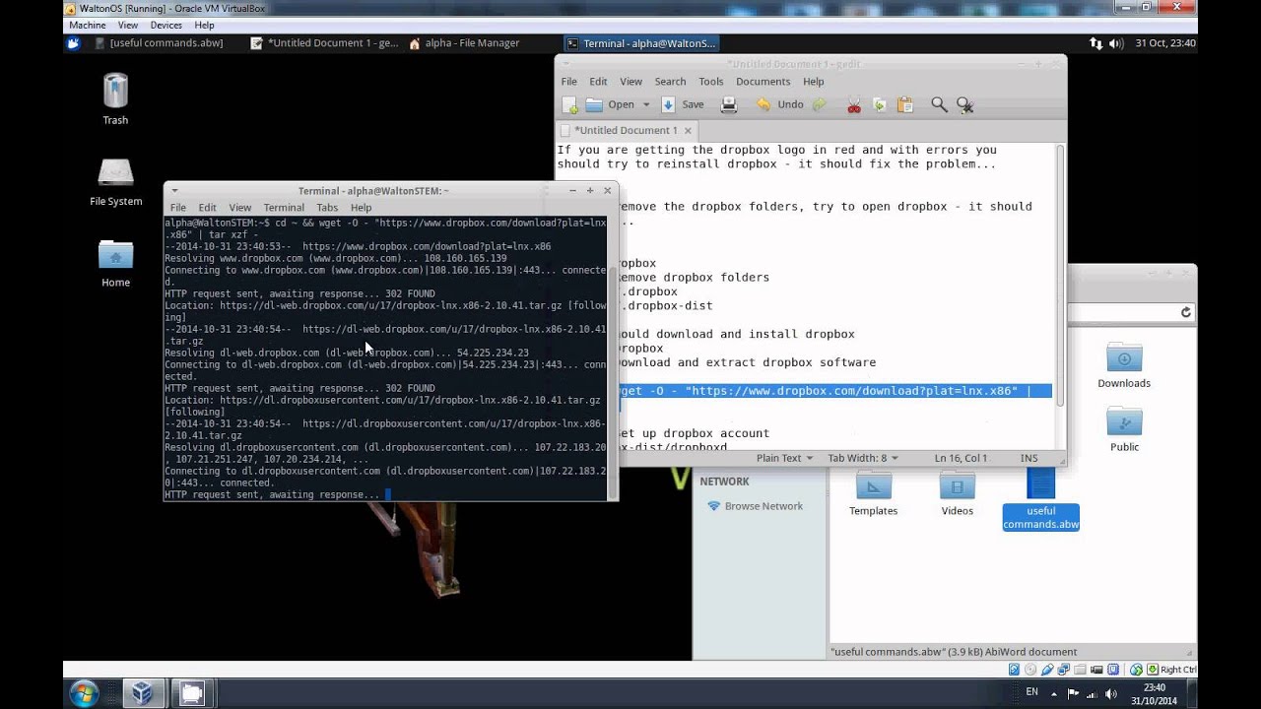Select the Untitled Document 1 tab

click(626, 130)
